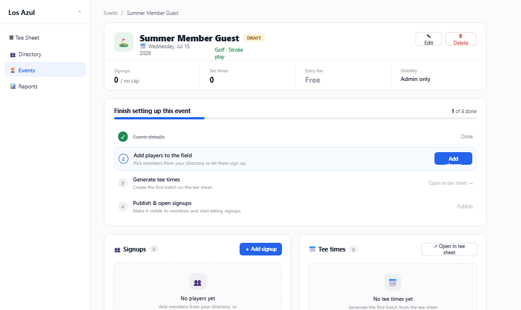
Task: Open the Los Azul club switcher dropdown
Action: (45, 12)
